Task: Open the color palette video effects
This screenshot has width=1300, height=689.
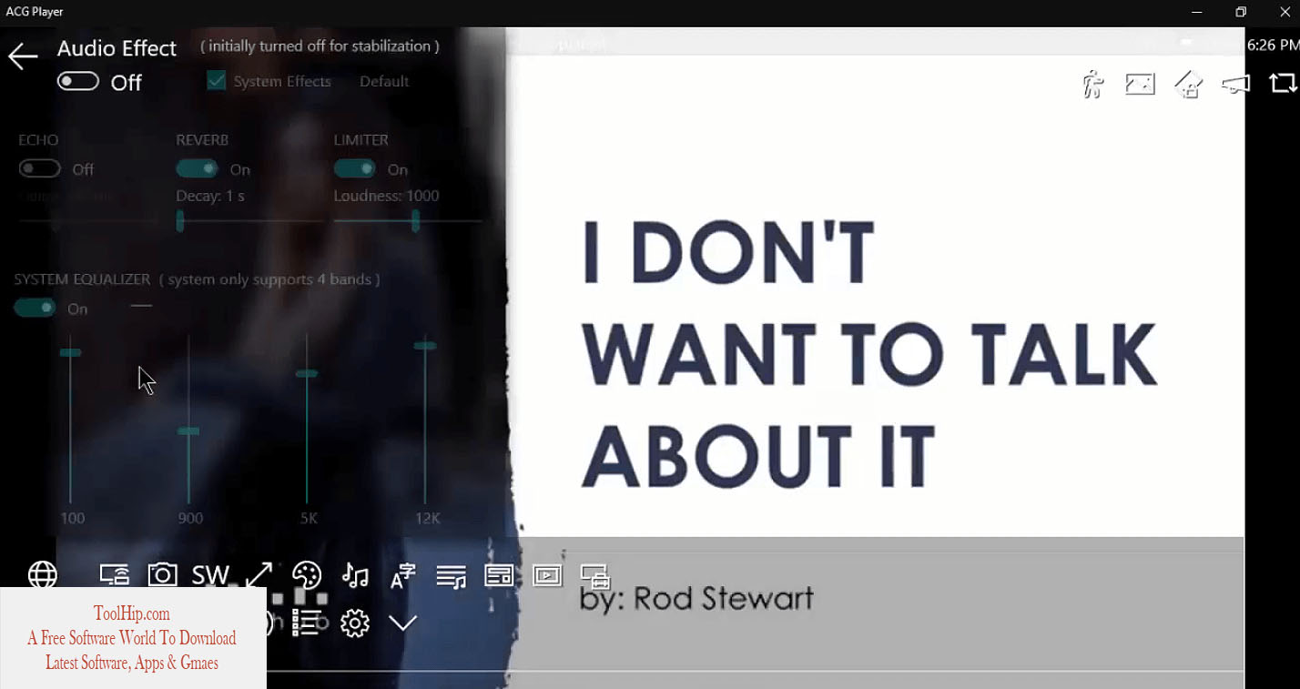Action: [x=307, y=575]
